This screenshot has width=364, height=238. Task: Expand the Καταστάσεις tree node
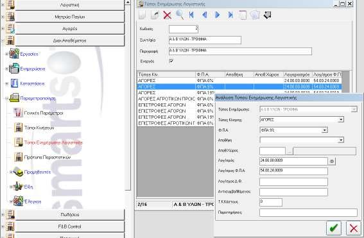tap(6, 83)
